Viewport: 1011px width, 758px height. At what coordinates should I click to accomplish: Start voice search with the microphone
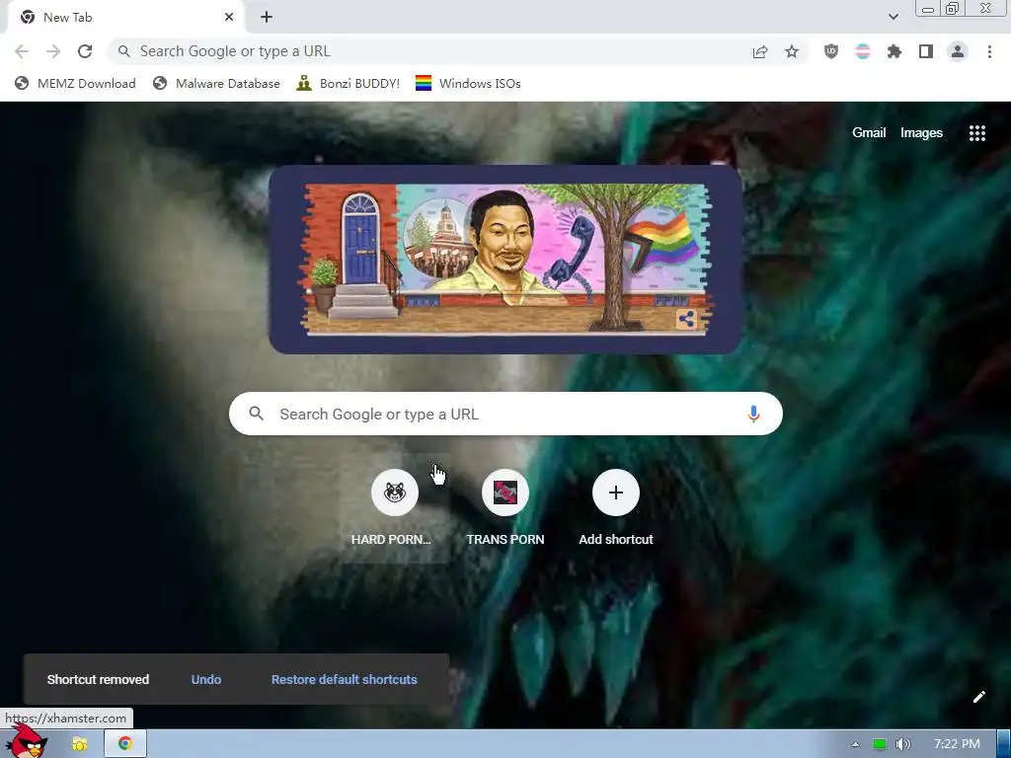pos(753,414)
